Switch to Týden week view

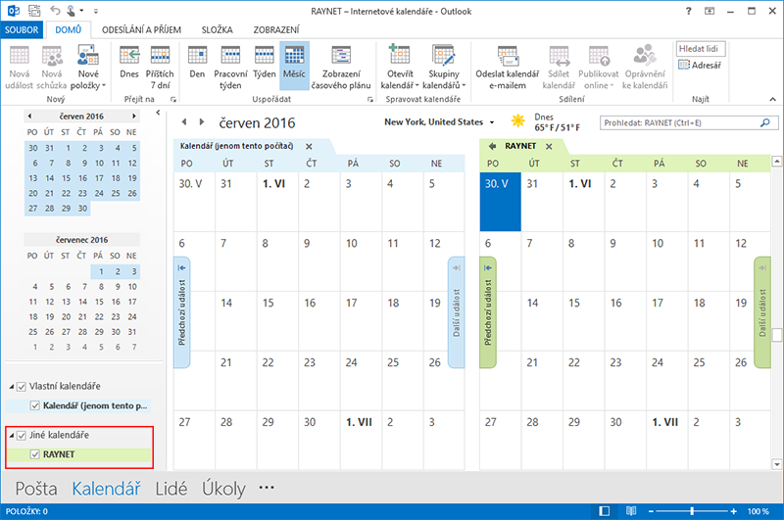264,62
